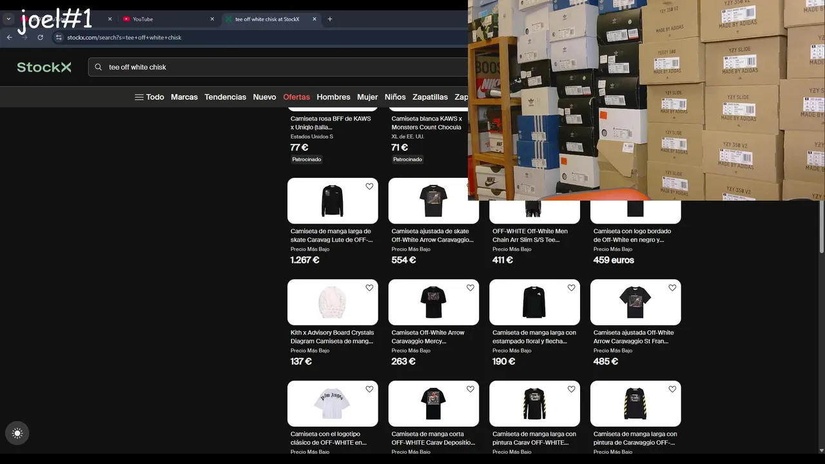825x464 pixels.
Task: View site information icon in address bar
Action: coord(59,37)
